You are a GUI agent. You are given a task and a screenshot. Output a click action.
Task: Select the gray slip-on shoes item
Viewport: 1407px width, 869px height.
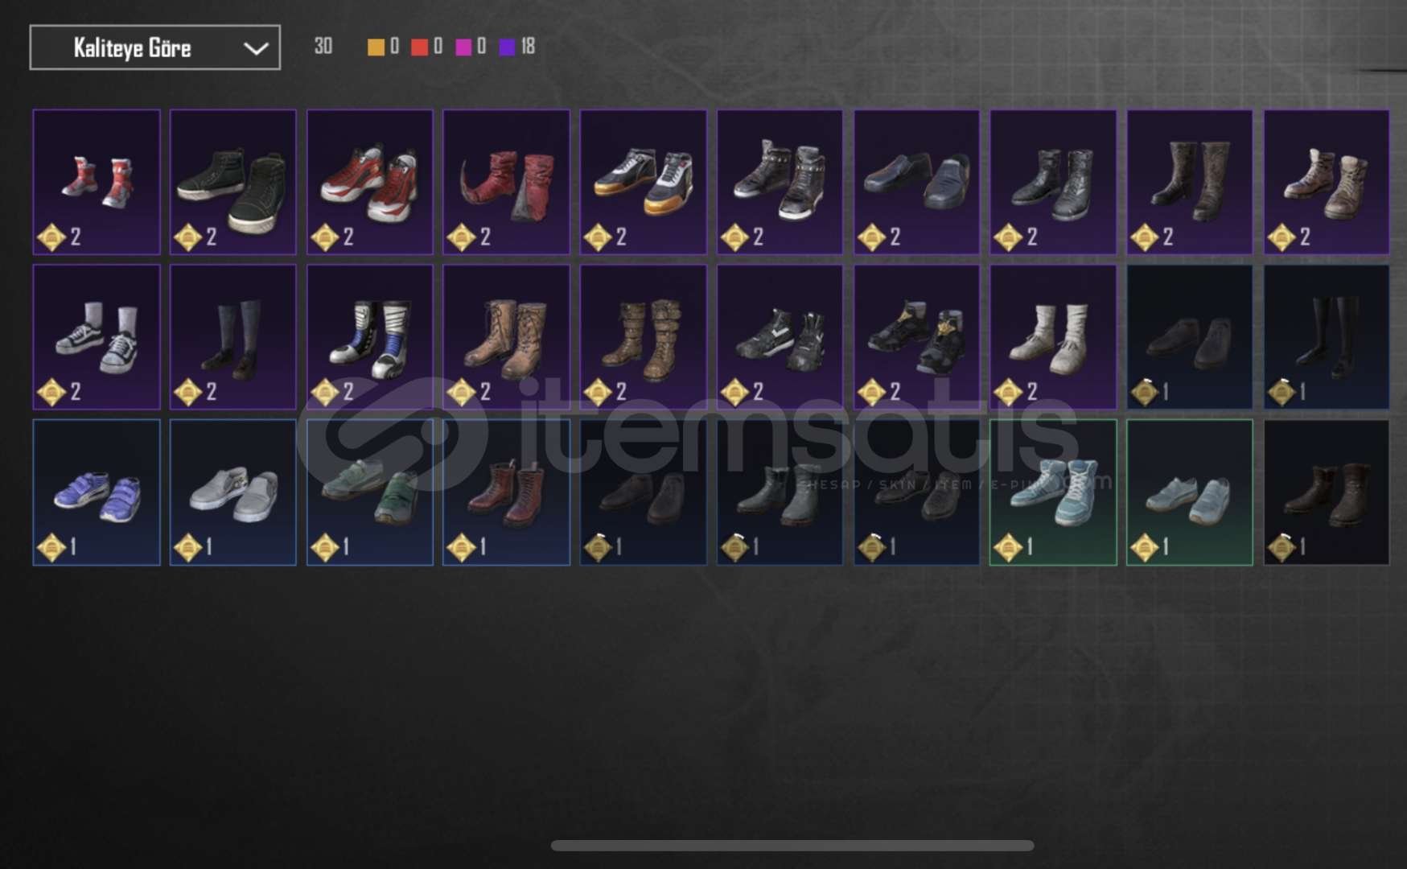[233, 492]
